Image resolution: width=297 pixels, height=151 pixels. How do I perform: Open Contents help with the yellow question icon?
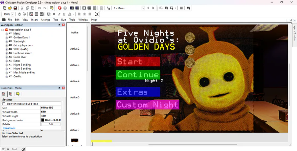point(52,8)
